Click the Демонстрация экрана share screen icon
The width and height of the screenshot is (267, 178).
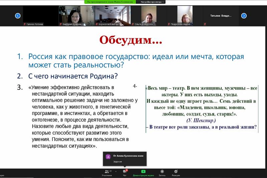(143, 171)
